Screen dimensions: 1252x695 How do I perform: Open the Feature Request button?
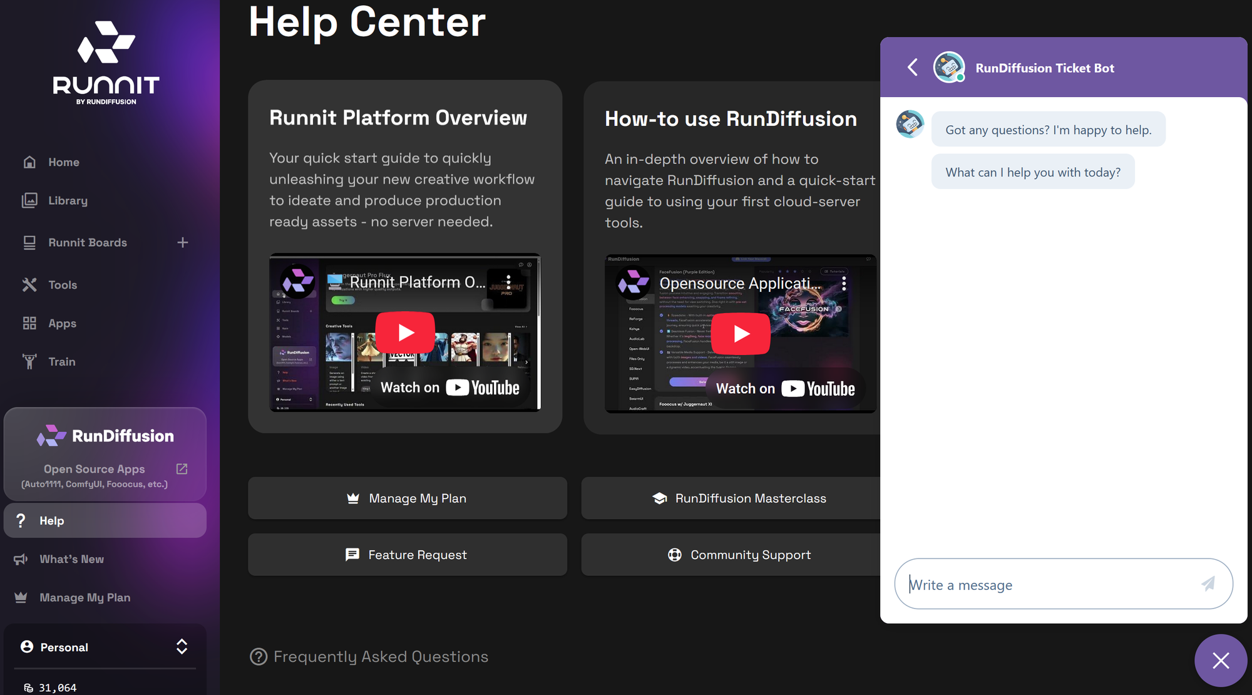(407, 555)
